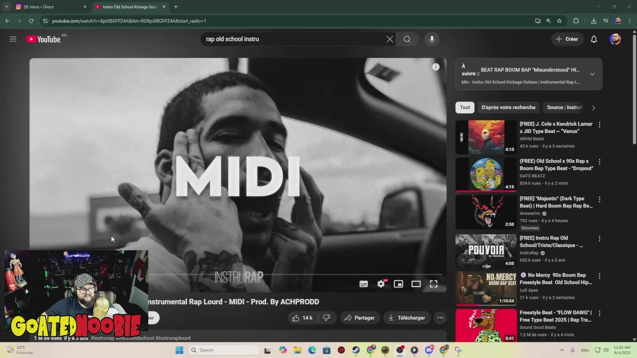Viewport: 637px width, 358px height.
Task: Reload the page
Action: [x=31, y=21]
